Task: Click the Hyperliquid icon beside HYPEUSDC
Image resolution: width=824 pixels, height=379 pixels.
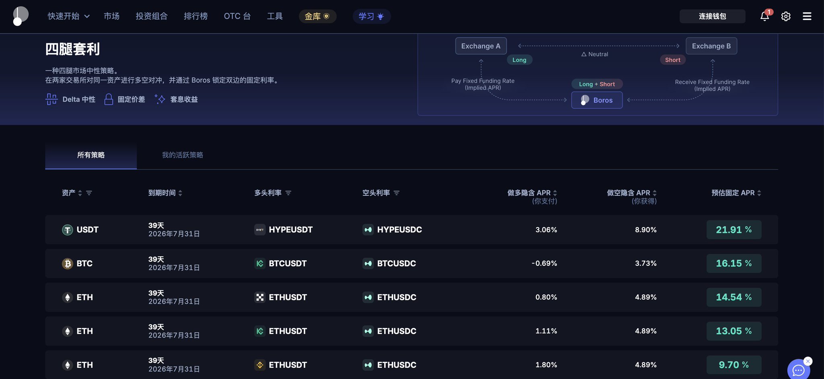Action: click(x=368, y=230)
